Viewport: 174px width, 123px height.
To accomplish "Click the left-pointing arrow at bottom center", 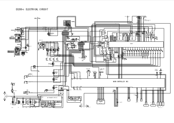I will [x=81, y=106].
